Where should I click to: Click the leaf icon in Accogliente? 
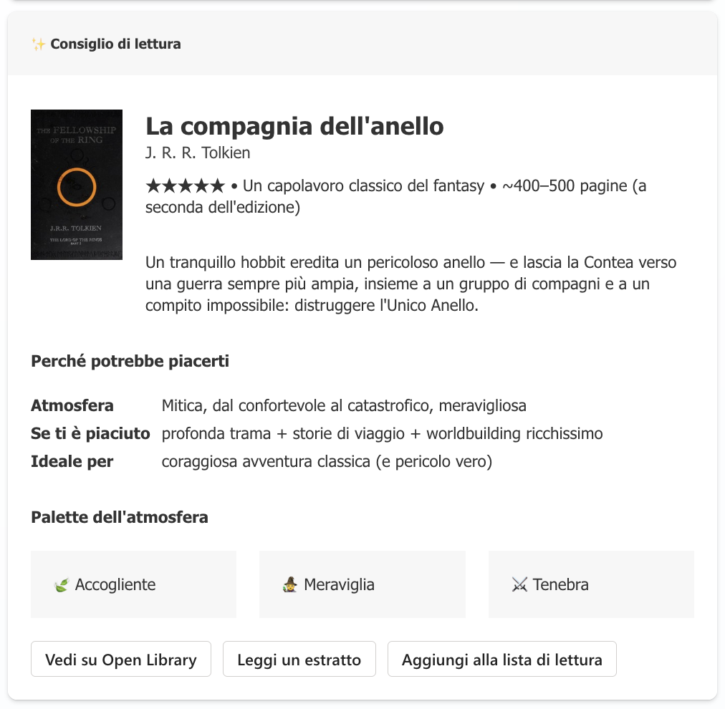[x=61, y=585]
